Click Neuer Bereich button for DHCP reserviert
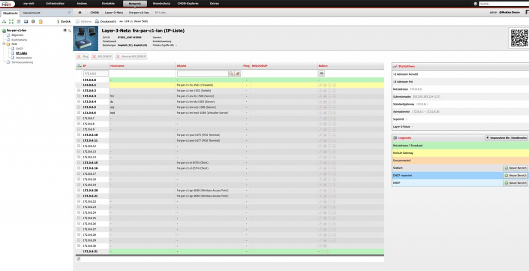Screen dimensions: 529x271 515,175
